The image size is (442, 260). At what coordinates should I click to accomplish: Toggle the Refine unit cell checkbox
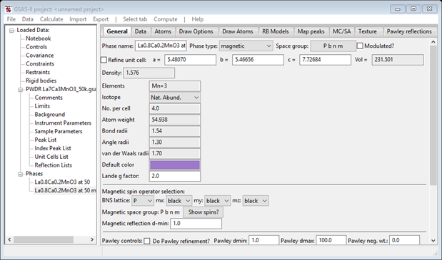(104, 60)
